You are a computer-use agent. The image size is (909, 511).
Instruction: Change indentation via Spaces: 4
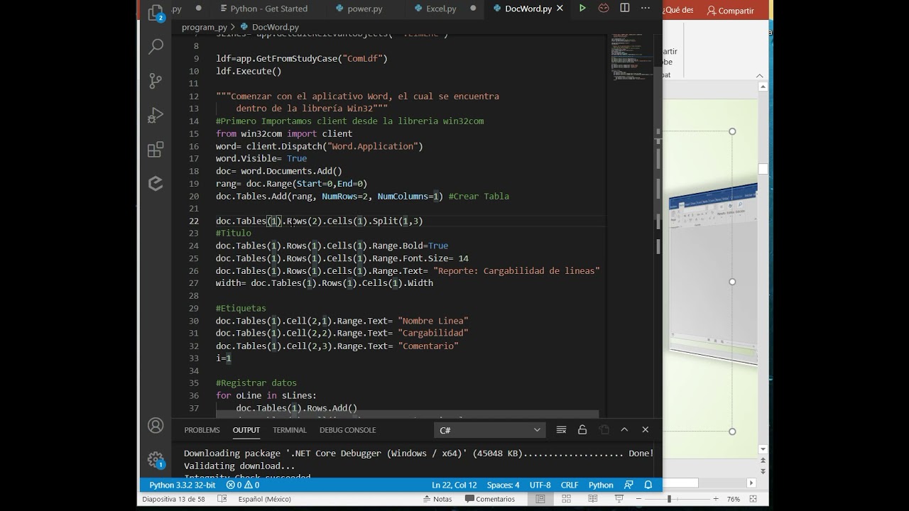click(x=503, y=485)
